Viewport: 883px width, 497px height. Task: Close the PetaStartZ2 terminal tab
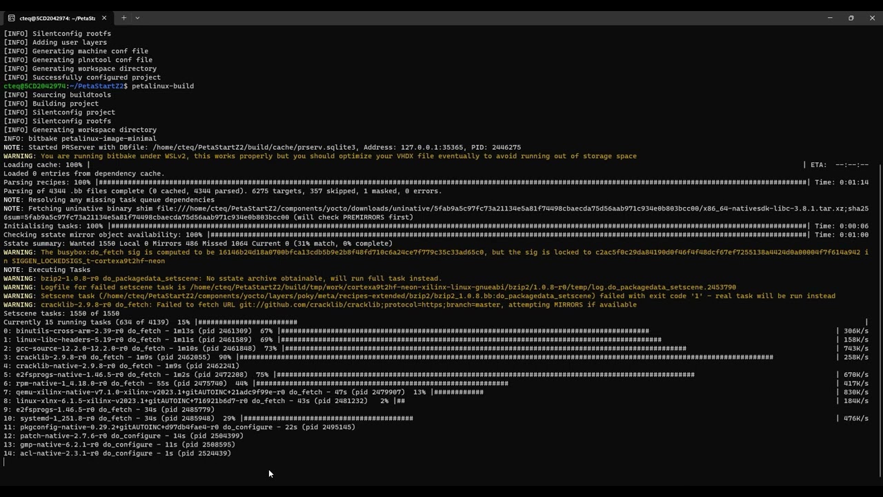click(x=104, y=18)
